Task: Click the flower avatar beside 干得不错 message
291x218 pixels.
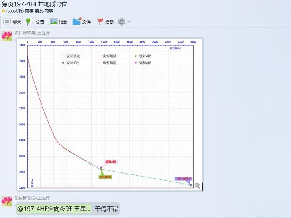Action: tap(7, 201)
